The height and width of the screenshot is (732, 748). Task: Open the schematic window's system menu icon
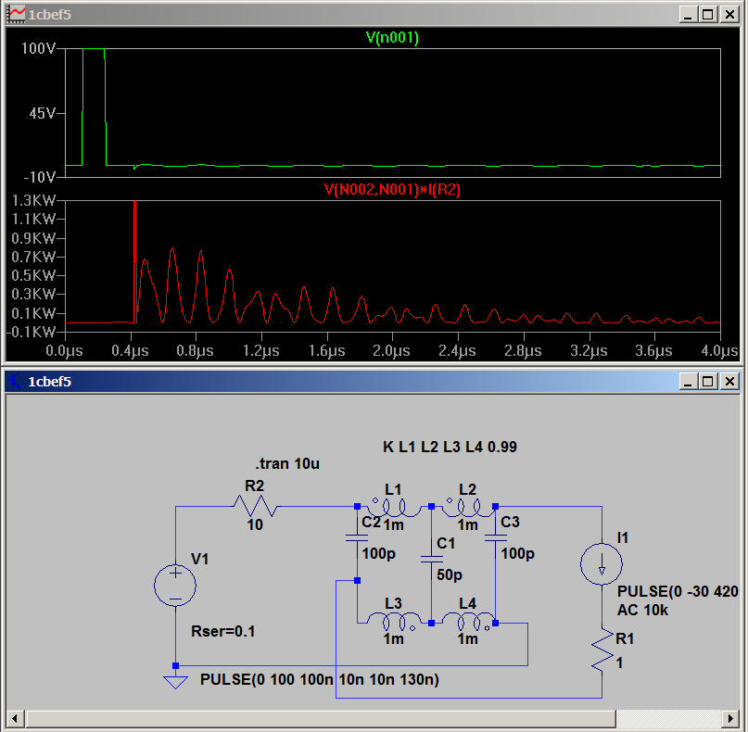tap(16, 381)
